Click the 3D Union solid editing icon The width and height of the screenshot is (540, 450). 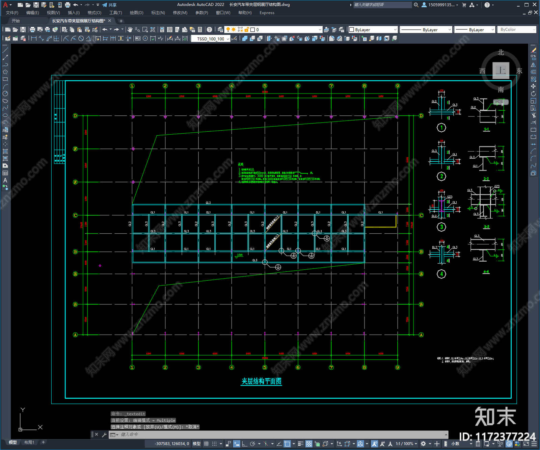coord(245,38)
